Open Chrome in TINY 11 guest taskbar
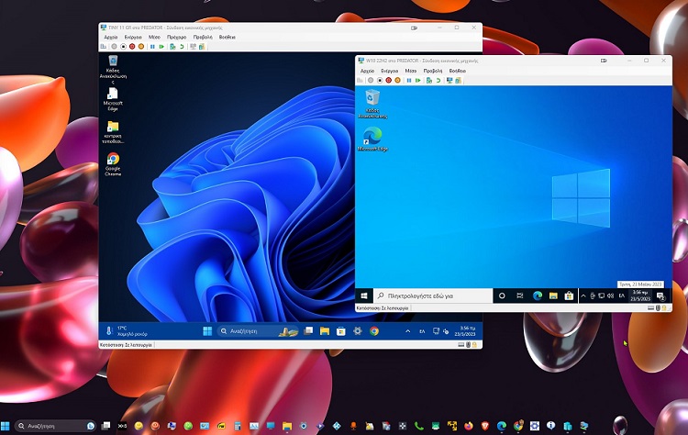The height and width of the screenshot is (435, 688). (374, 331)
